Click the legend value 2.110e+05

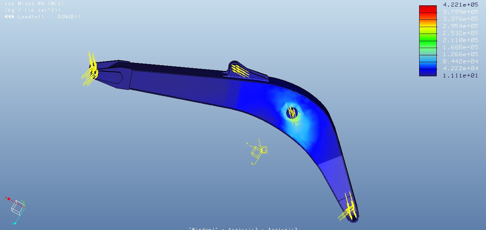[460, 40]
